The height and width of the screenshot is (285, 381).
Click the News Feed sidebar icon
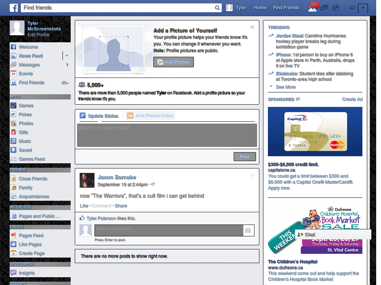click(x=13, y=56)
